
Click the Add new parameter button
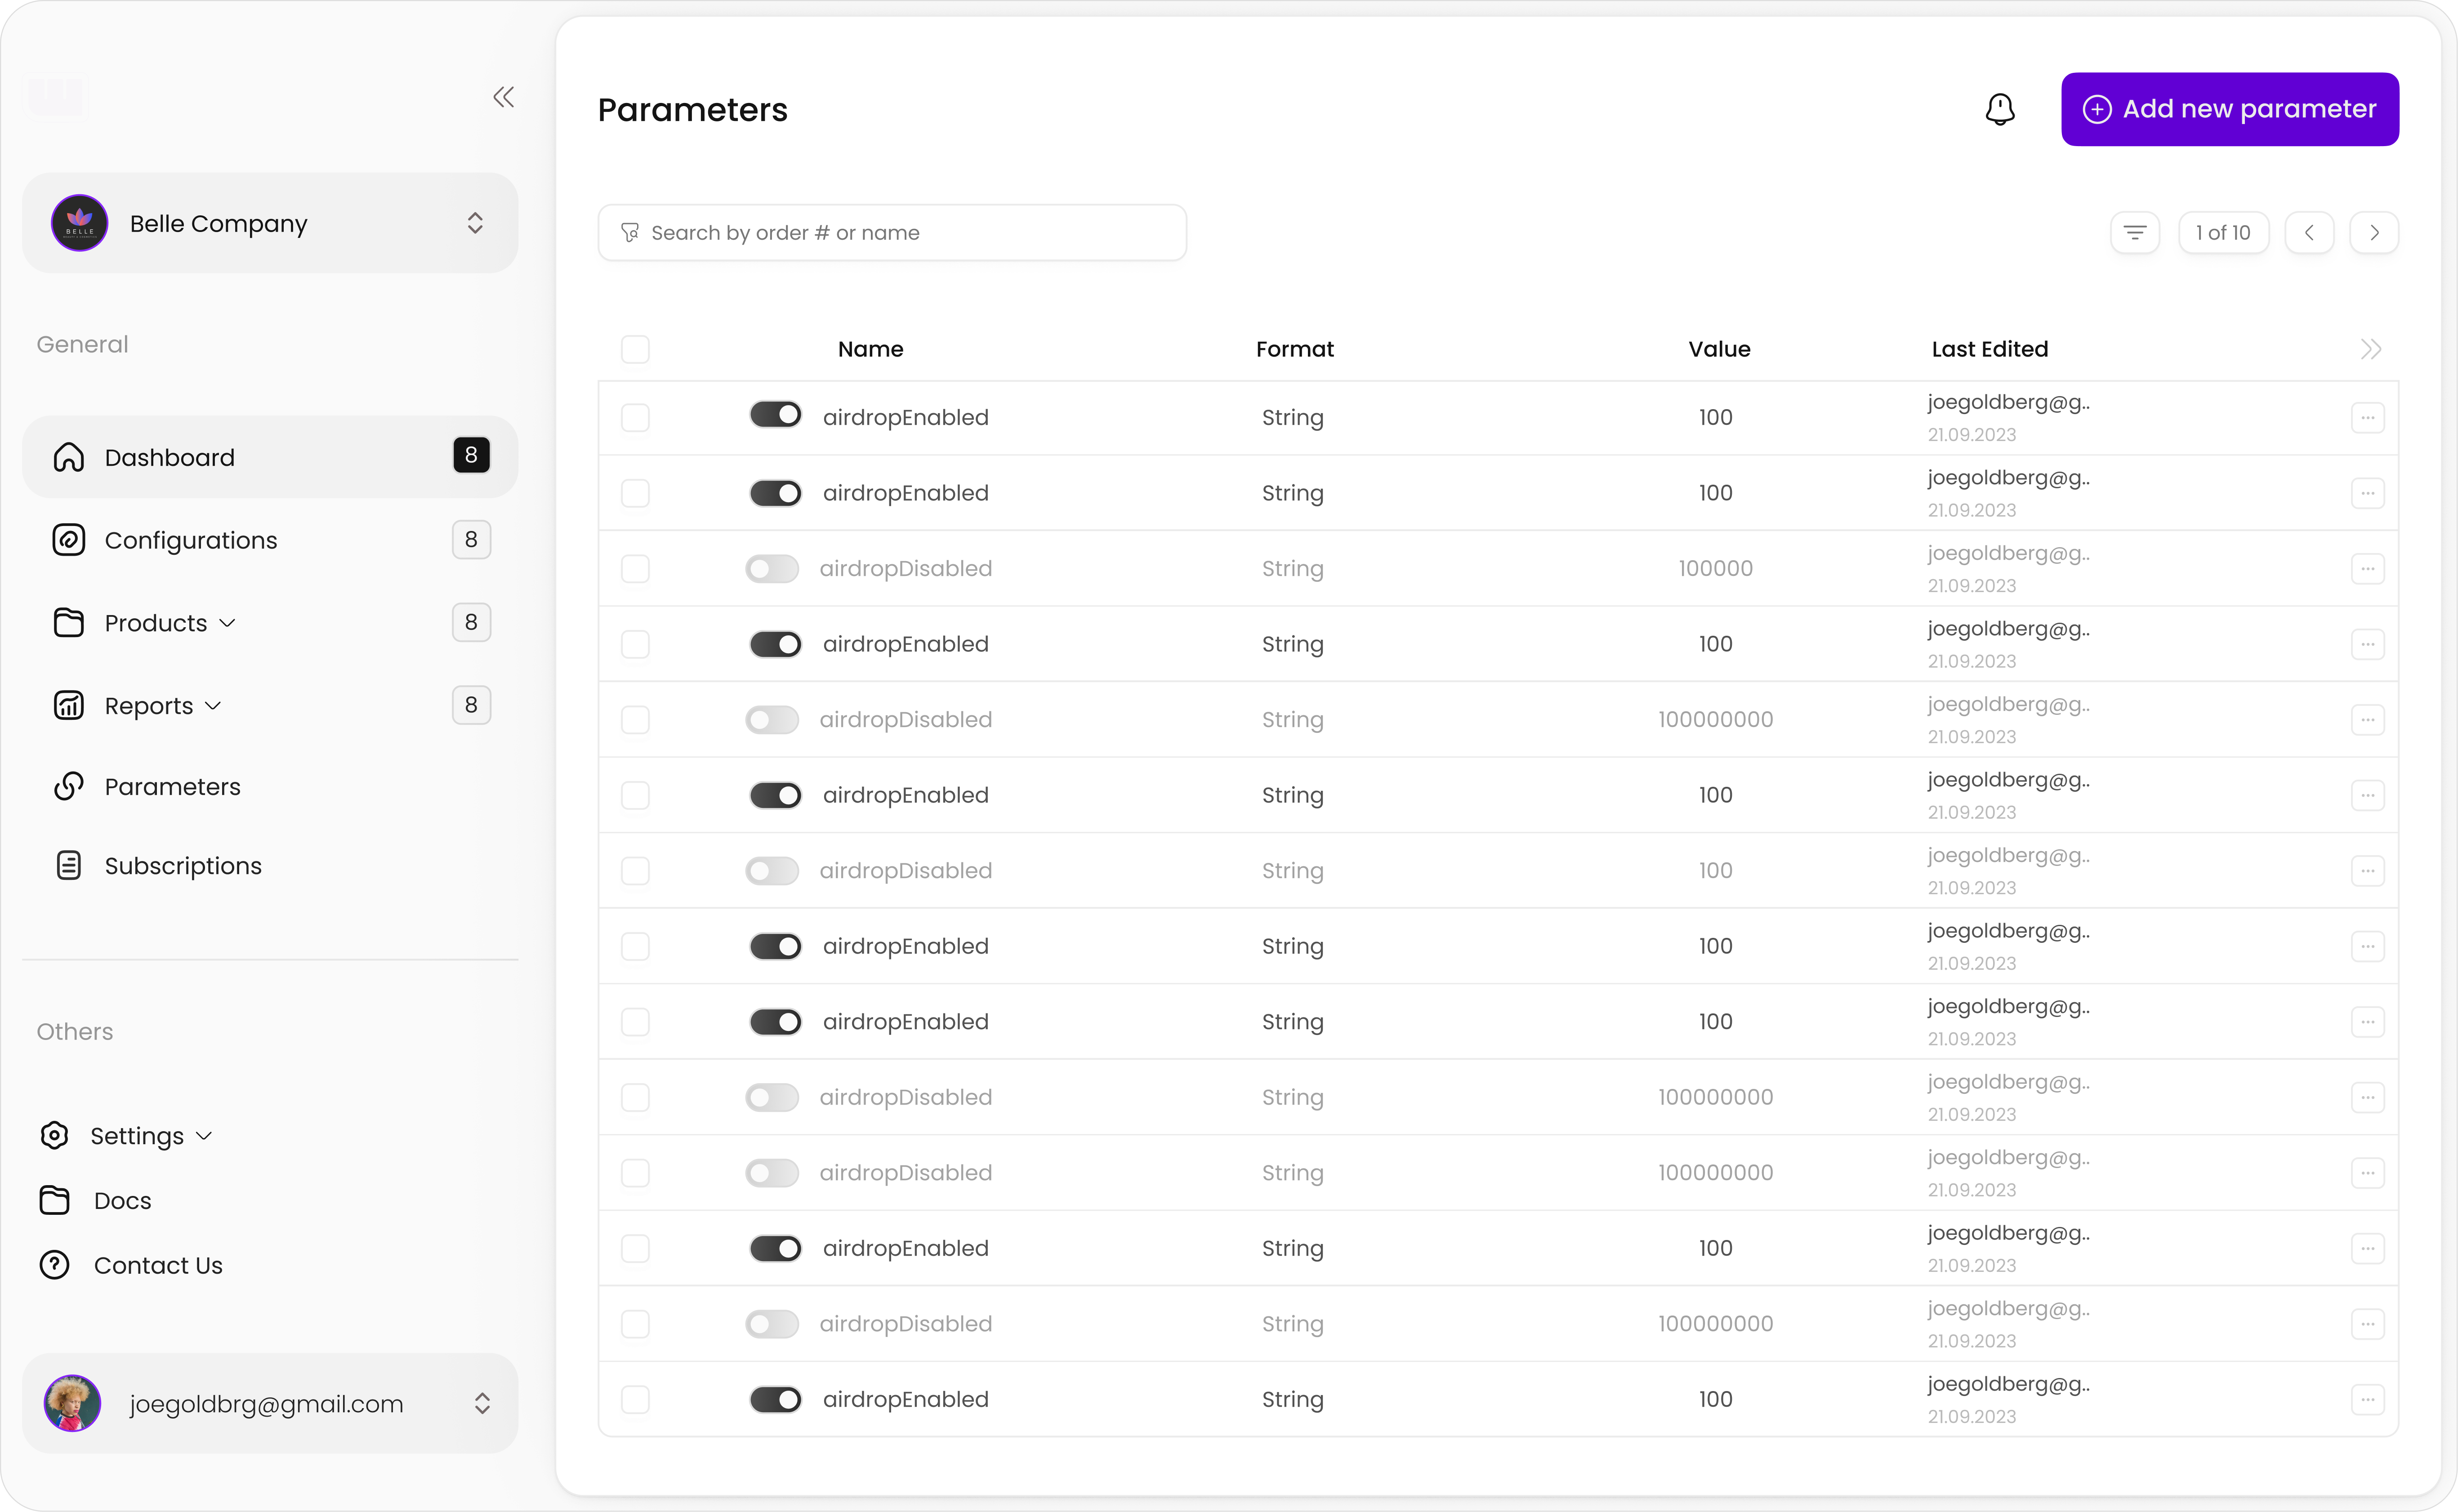[x=2229, y=109]
